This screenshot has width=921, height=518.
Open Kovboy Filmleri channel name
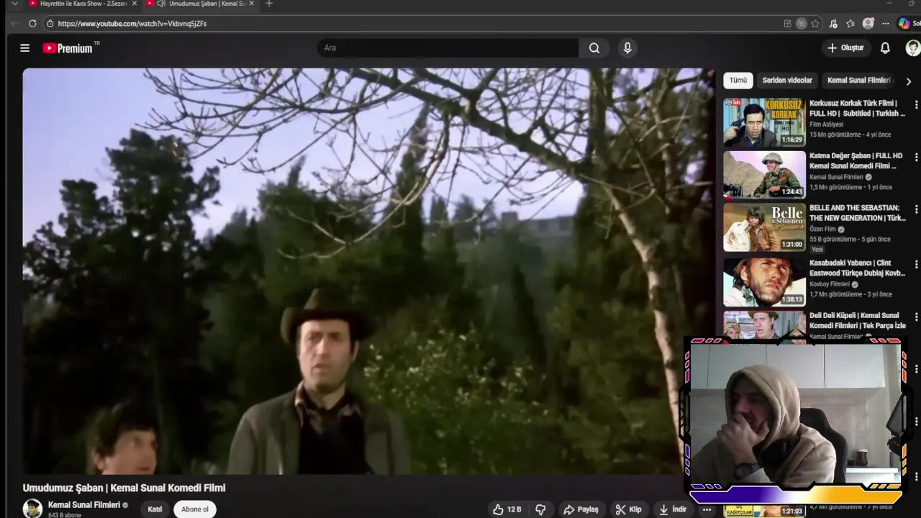point(830,284)
